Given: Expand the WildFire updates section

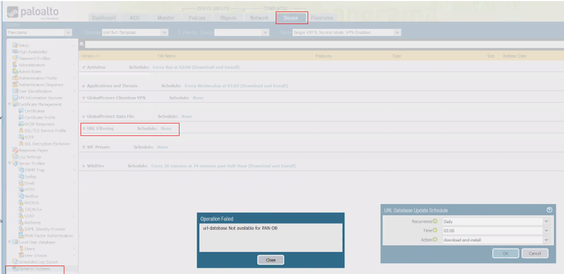Looking at the screenshot, I should coord(84,166).
